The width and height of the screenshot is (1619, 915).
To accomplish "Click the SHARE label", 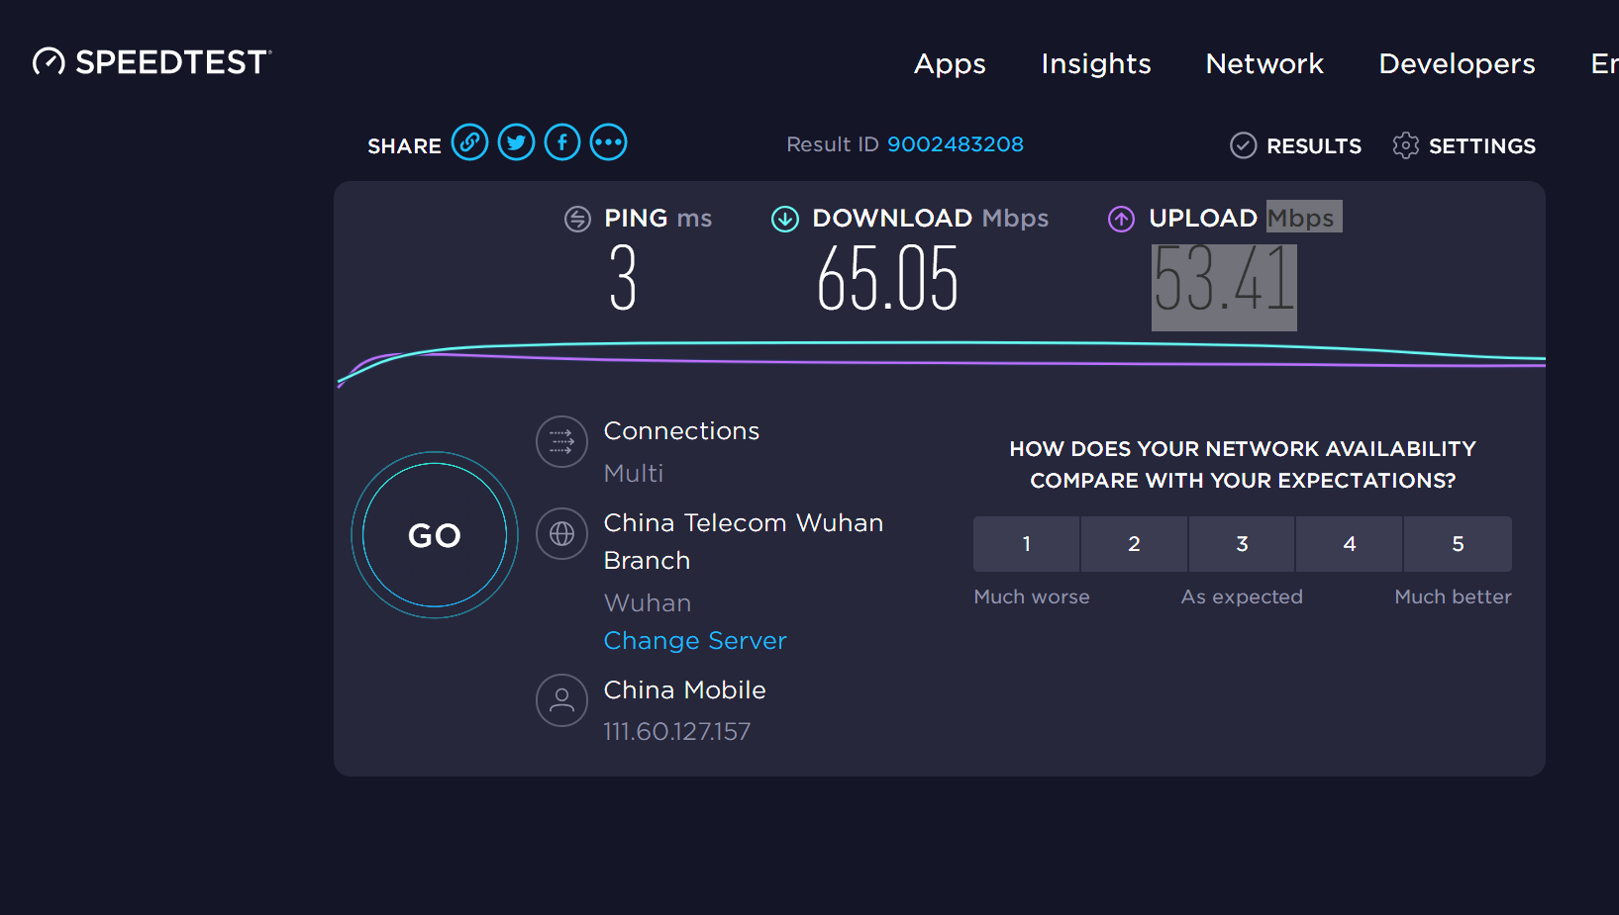I will coord(404,146).
